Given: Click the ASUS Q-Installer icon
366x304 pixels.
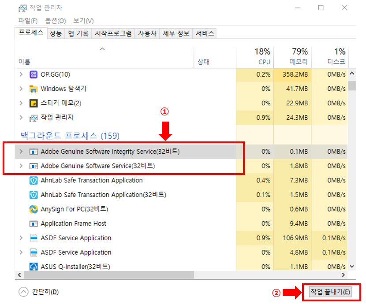Looking at the screenshot, I should [x=34, y=267].
